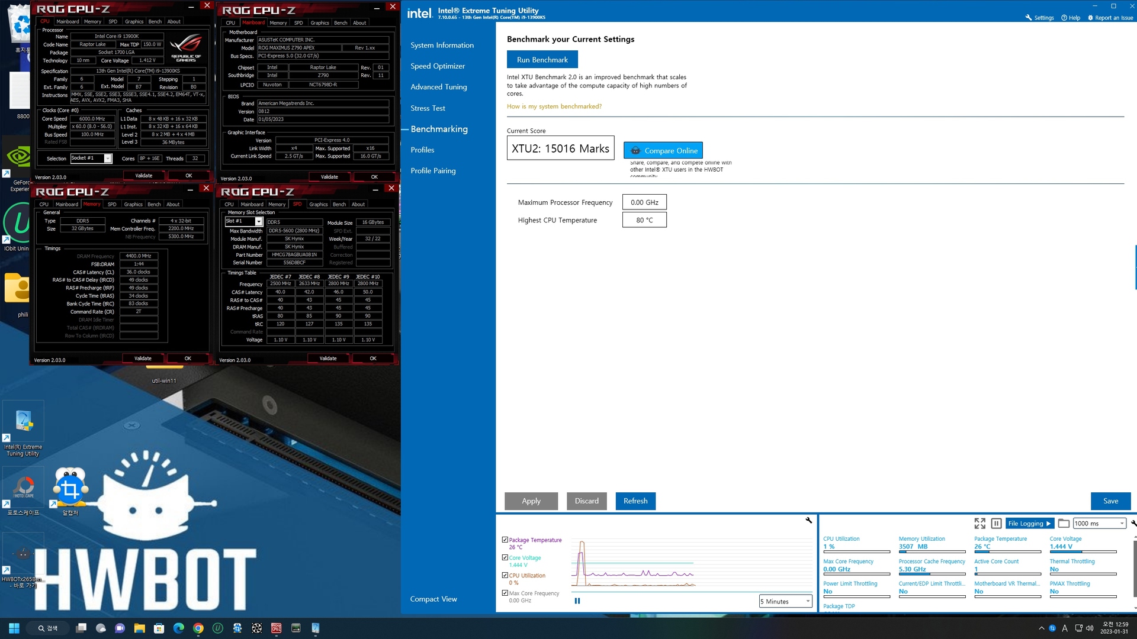
Task: Open the teams chat icon on taskbar
Action: click(120, 628)
